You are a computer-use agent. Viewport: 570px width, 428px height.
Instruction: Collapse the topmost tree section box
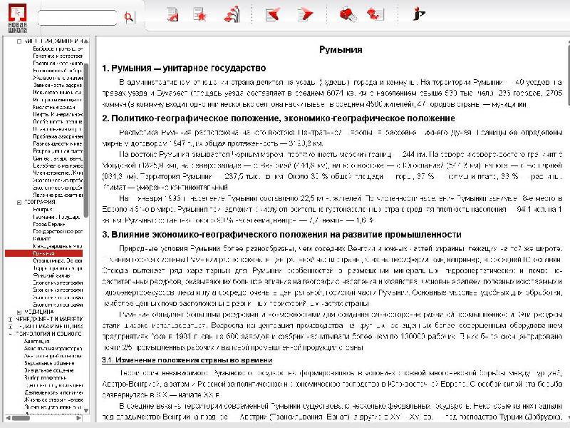pos(19,41)
